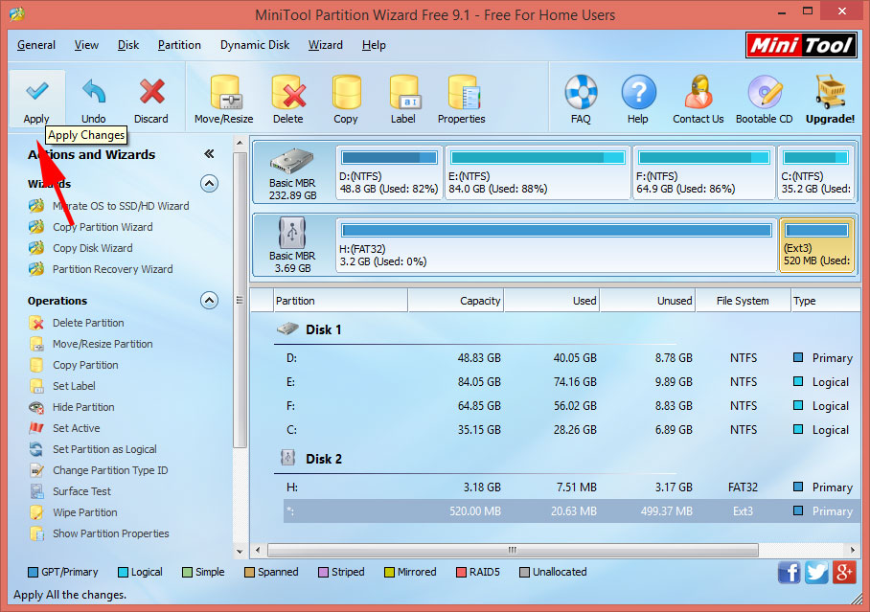Screen dimensions: 870x612
Task: Click the Help question mark icon
Action: coord(638,92)
